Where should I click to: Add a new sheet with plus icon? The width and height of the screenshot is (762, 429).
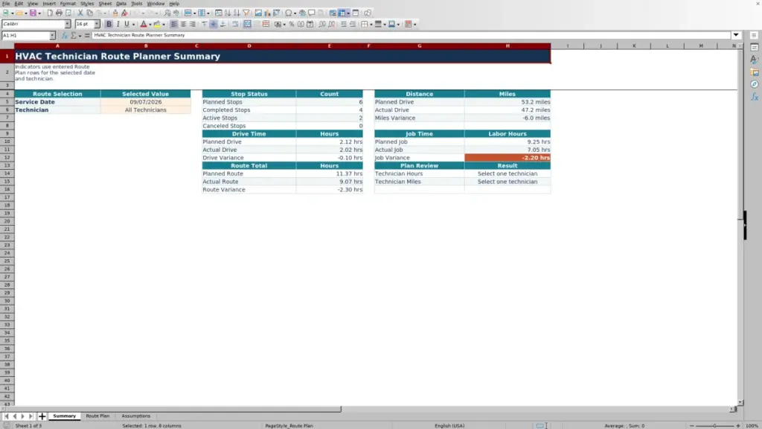pos(42,416)
